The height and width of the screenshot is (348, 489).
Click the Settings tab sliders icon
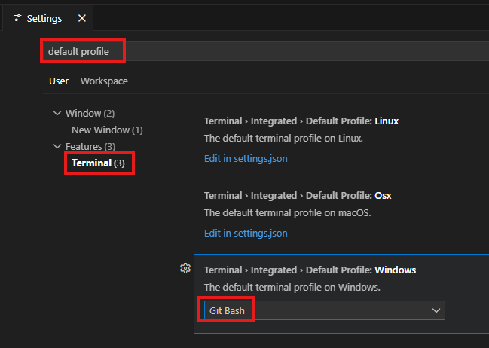click(17, 18)
